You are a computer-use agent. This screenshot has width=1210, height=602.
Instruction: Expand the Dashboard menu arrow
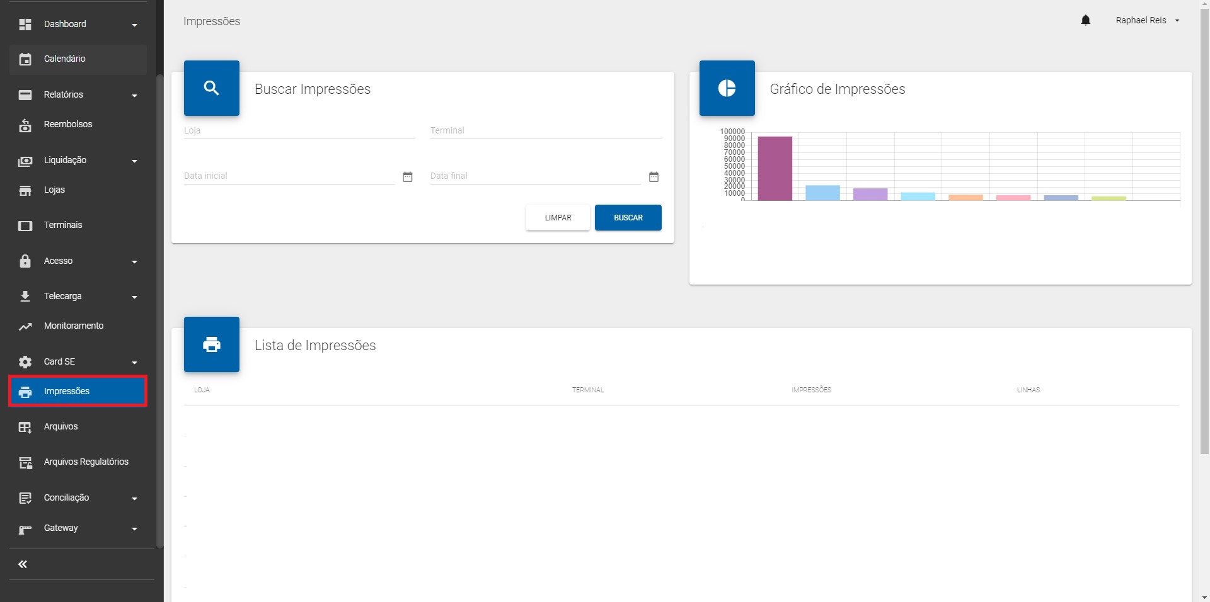[x=134, y=25]
